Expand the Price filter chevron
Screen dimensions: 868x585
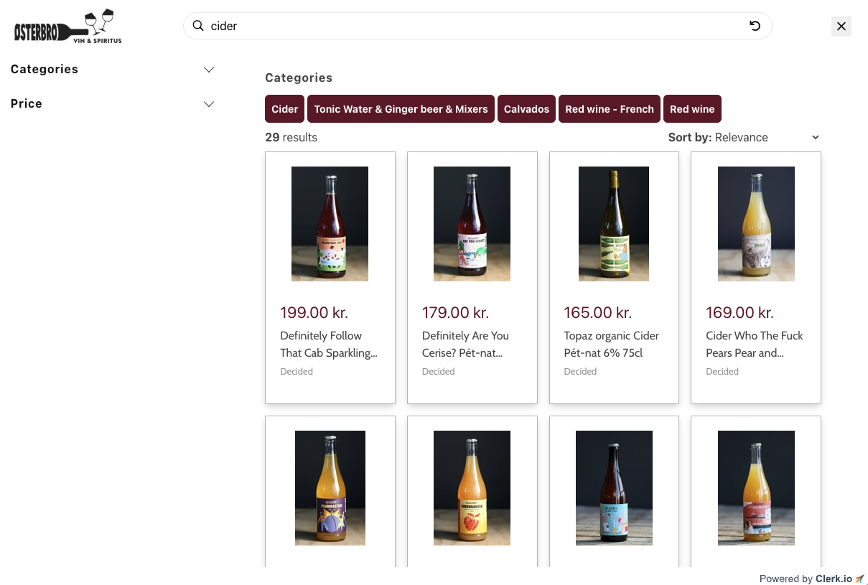point(209,104)
